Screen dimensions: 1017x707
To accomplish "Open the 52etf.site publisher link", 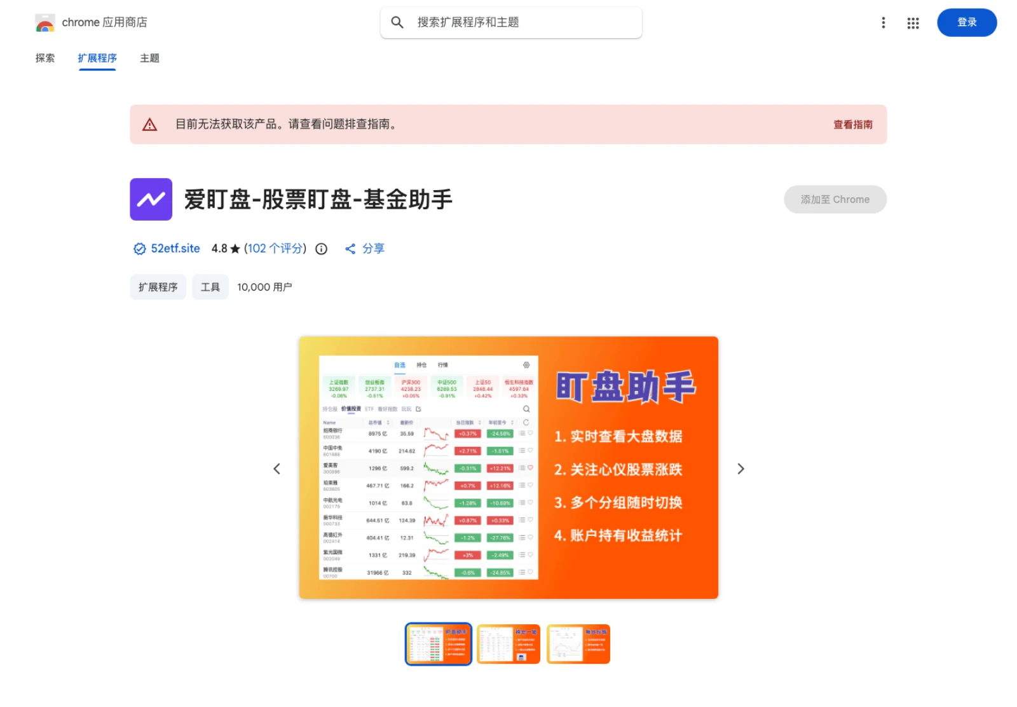I will coord(175,249).
